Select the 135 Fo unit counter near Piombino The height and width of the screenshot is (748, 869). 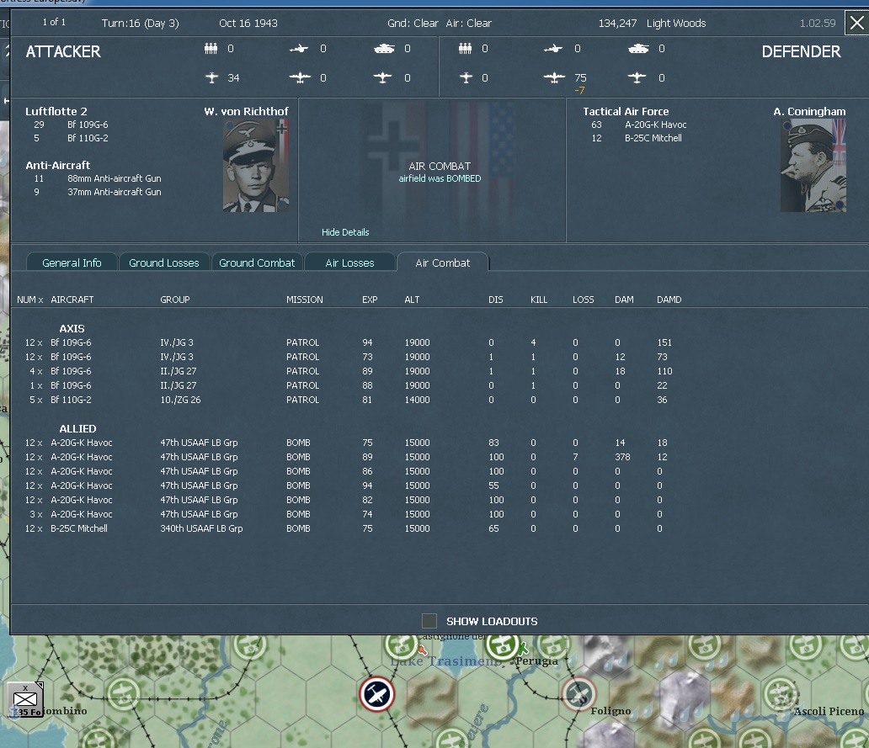pyautogui.click(x=25, y=698)
